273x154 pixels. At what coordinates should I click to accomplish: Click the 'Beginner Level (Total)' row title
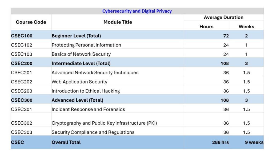tap(76, 36)
